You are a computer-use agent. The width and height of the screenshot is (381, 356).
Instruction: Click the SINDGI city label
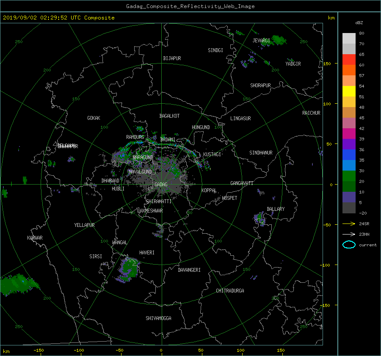[x=215, y=50]
